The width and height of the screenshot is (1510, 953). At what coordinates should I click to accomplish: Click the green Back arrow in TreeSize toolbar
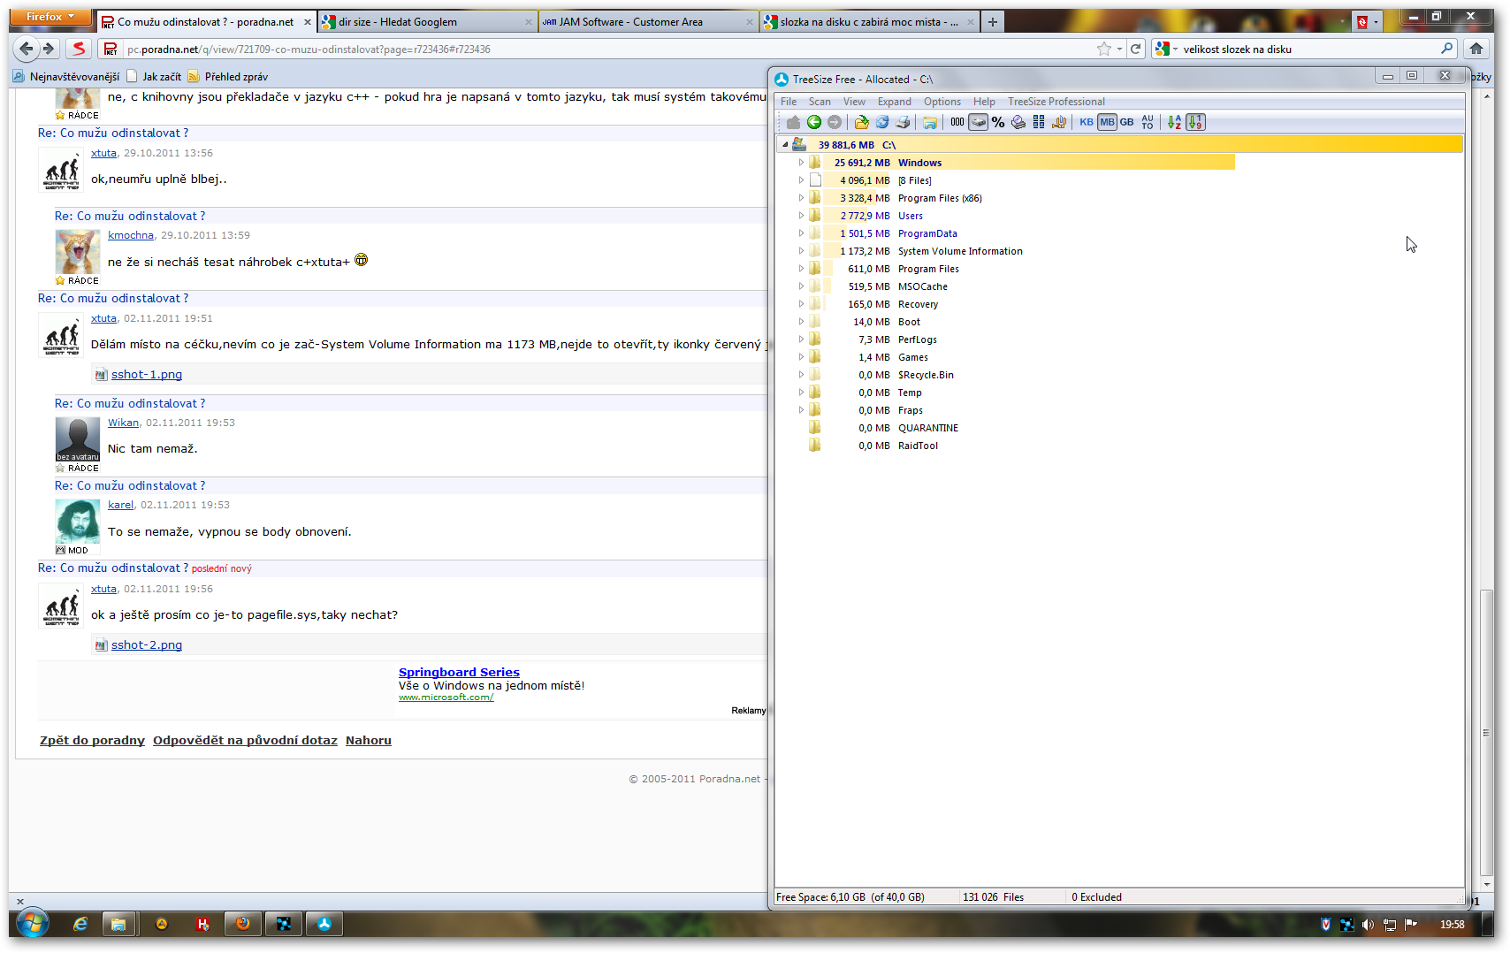click(813, 123)
